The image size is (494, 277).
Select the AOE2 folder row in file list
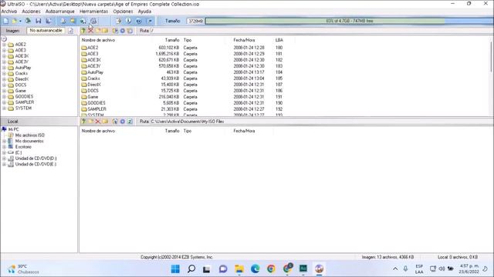[182, 48]
